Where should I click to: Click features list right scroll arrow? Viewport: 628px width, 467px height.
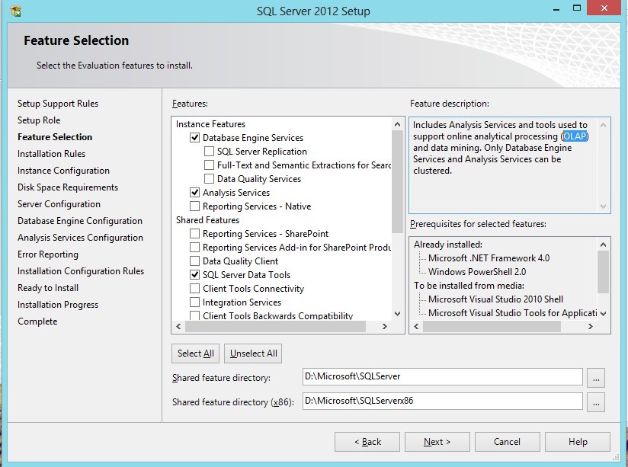click(385, 326)
